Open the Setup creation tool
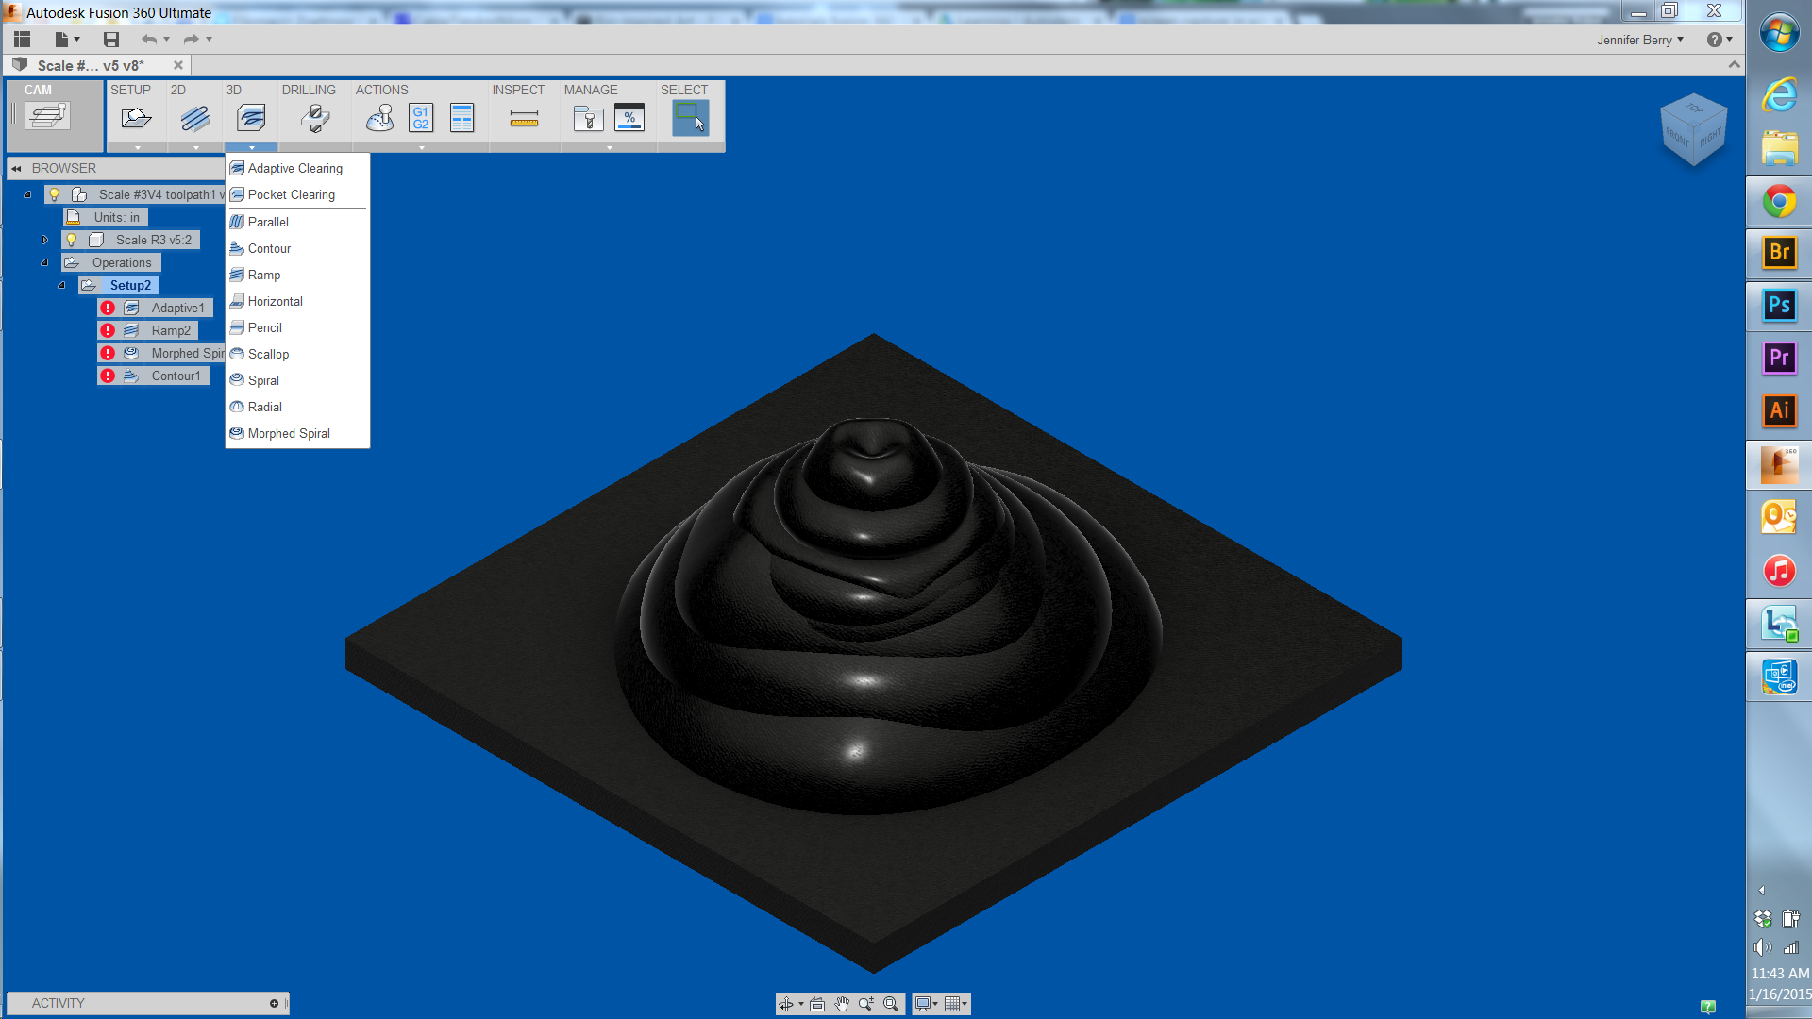 (135, 118)
